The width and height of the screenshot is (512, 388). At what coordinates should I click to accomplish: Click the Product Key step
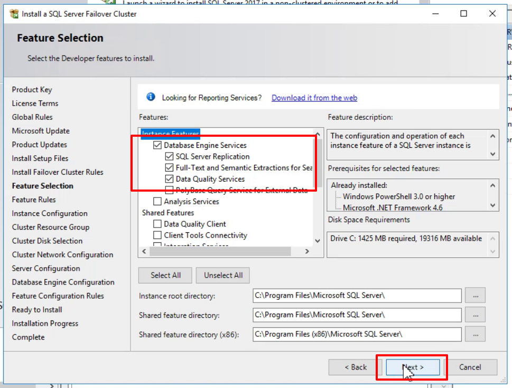pyautogui.click(x=32, y=89)
